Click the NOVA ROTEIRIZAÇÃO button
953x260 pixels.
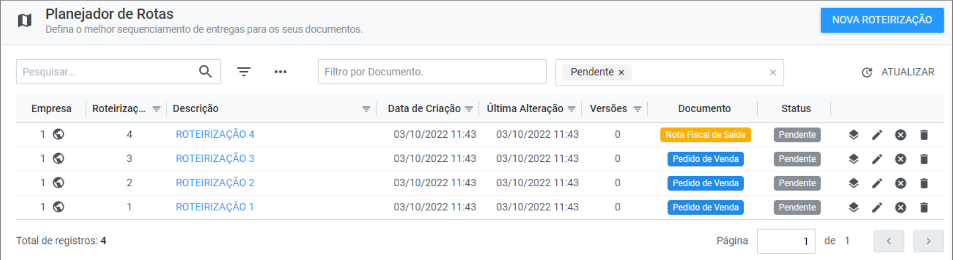point(882,20)
